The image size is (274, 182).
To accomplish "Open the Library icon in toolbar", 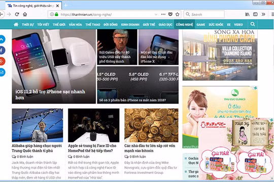I will [247, 14].
